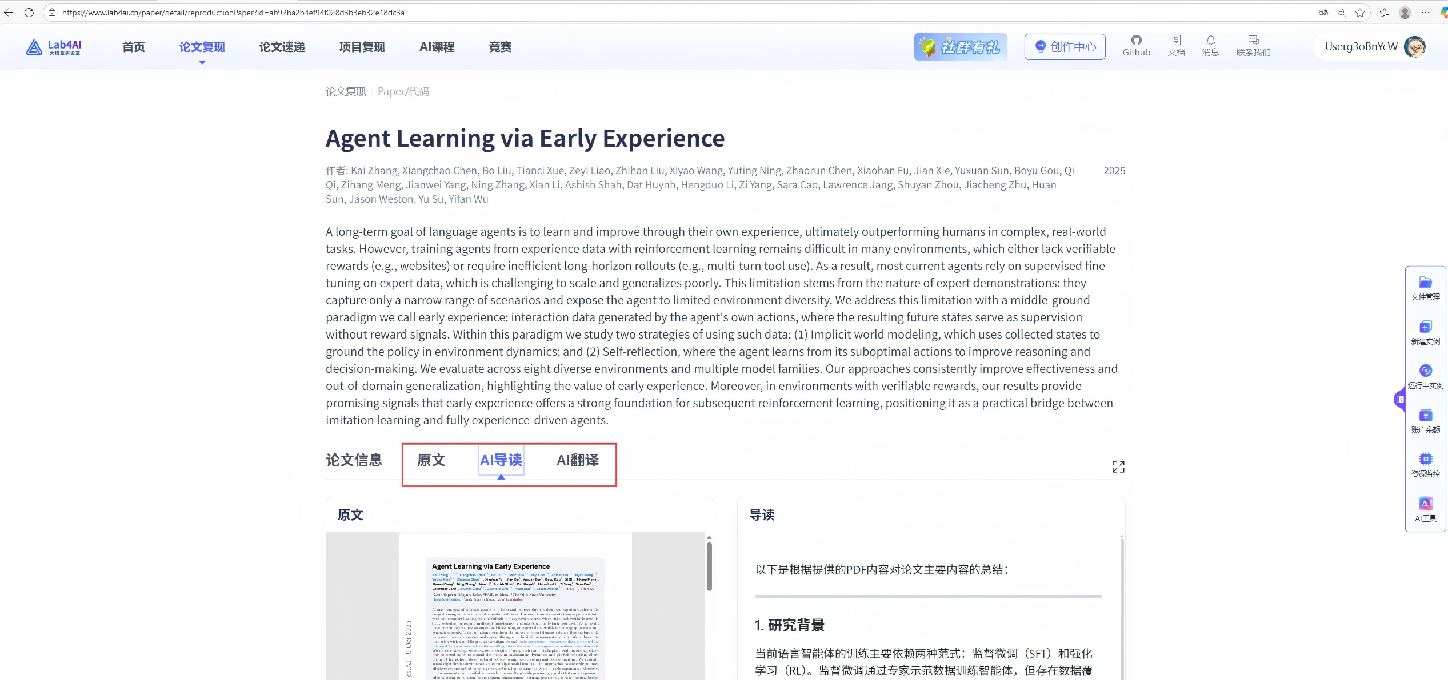This screenshot has width=1448, height=680.
Task: Open 运行中实例 running instances icon
Action: click(x=1425, y=376)
